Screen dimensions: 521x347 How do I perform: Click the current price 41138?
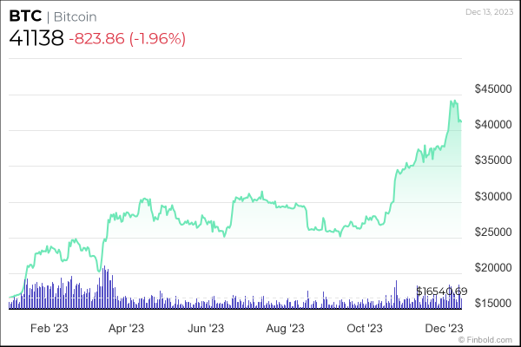click(36, 39)
